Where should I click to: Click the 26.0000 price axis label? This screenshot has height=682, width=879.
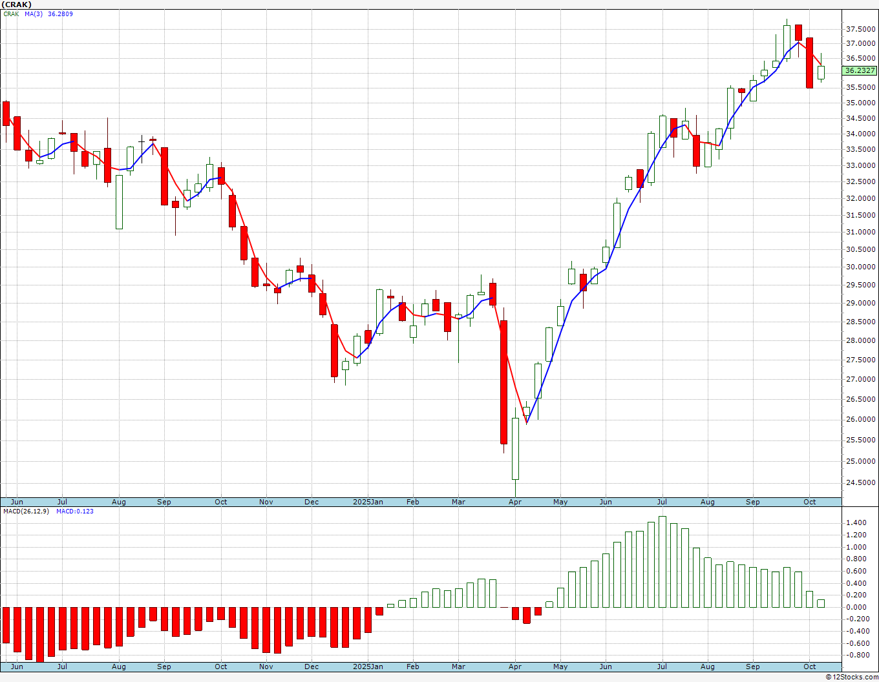(x=860, y=419)
